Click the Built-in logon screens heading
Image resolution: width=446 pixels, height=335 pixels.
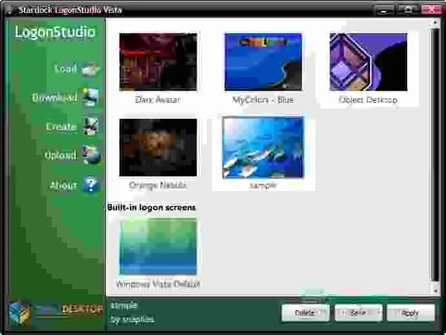pos(152,207)
